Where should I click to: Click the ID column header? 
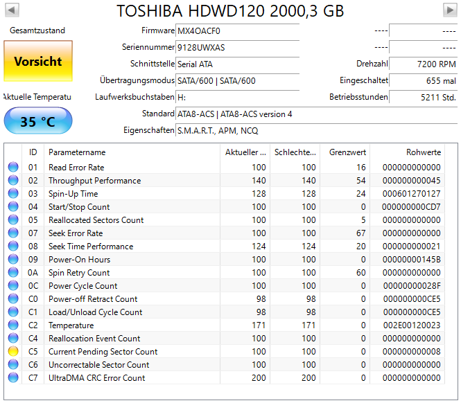(x=33, y=152)
